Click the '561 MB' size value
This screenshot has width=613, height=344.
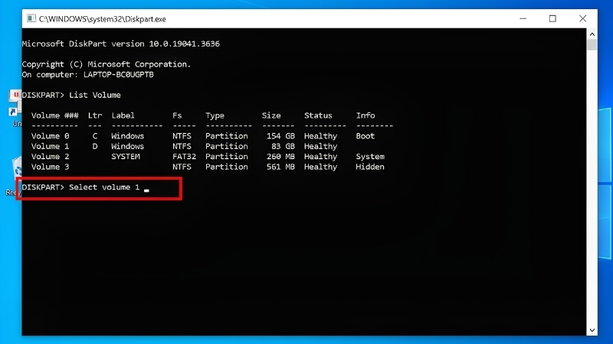coord(280,167)
